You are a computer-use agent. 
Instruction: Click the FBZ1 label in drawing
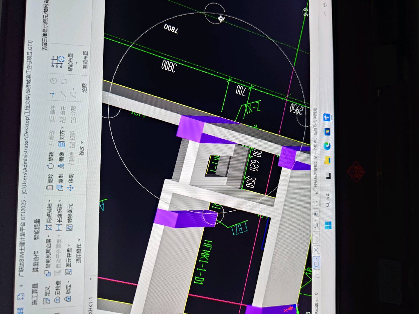click(239, 229)
